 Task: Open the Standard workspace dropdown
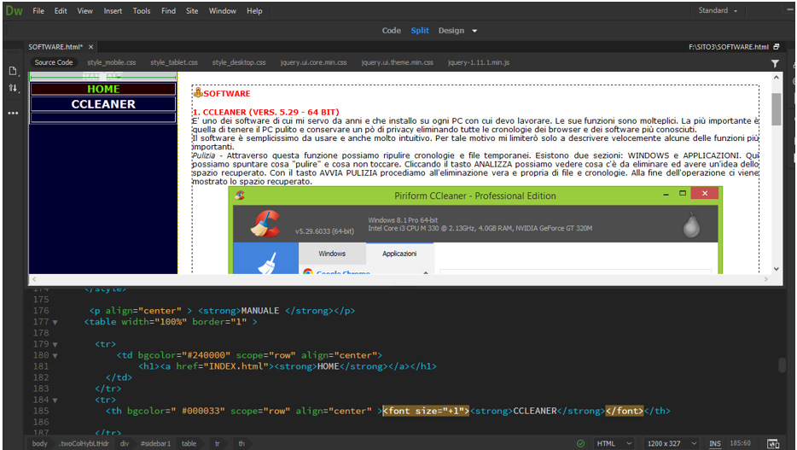coord(718,10)
